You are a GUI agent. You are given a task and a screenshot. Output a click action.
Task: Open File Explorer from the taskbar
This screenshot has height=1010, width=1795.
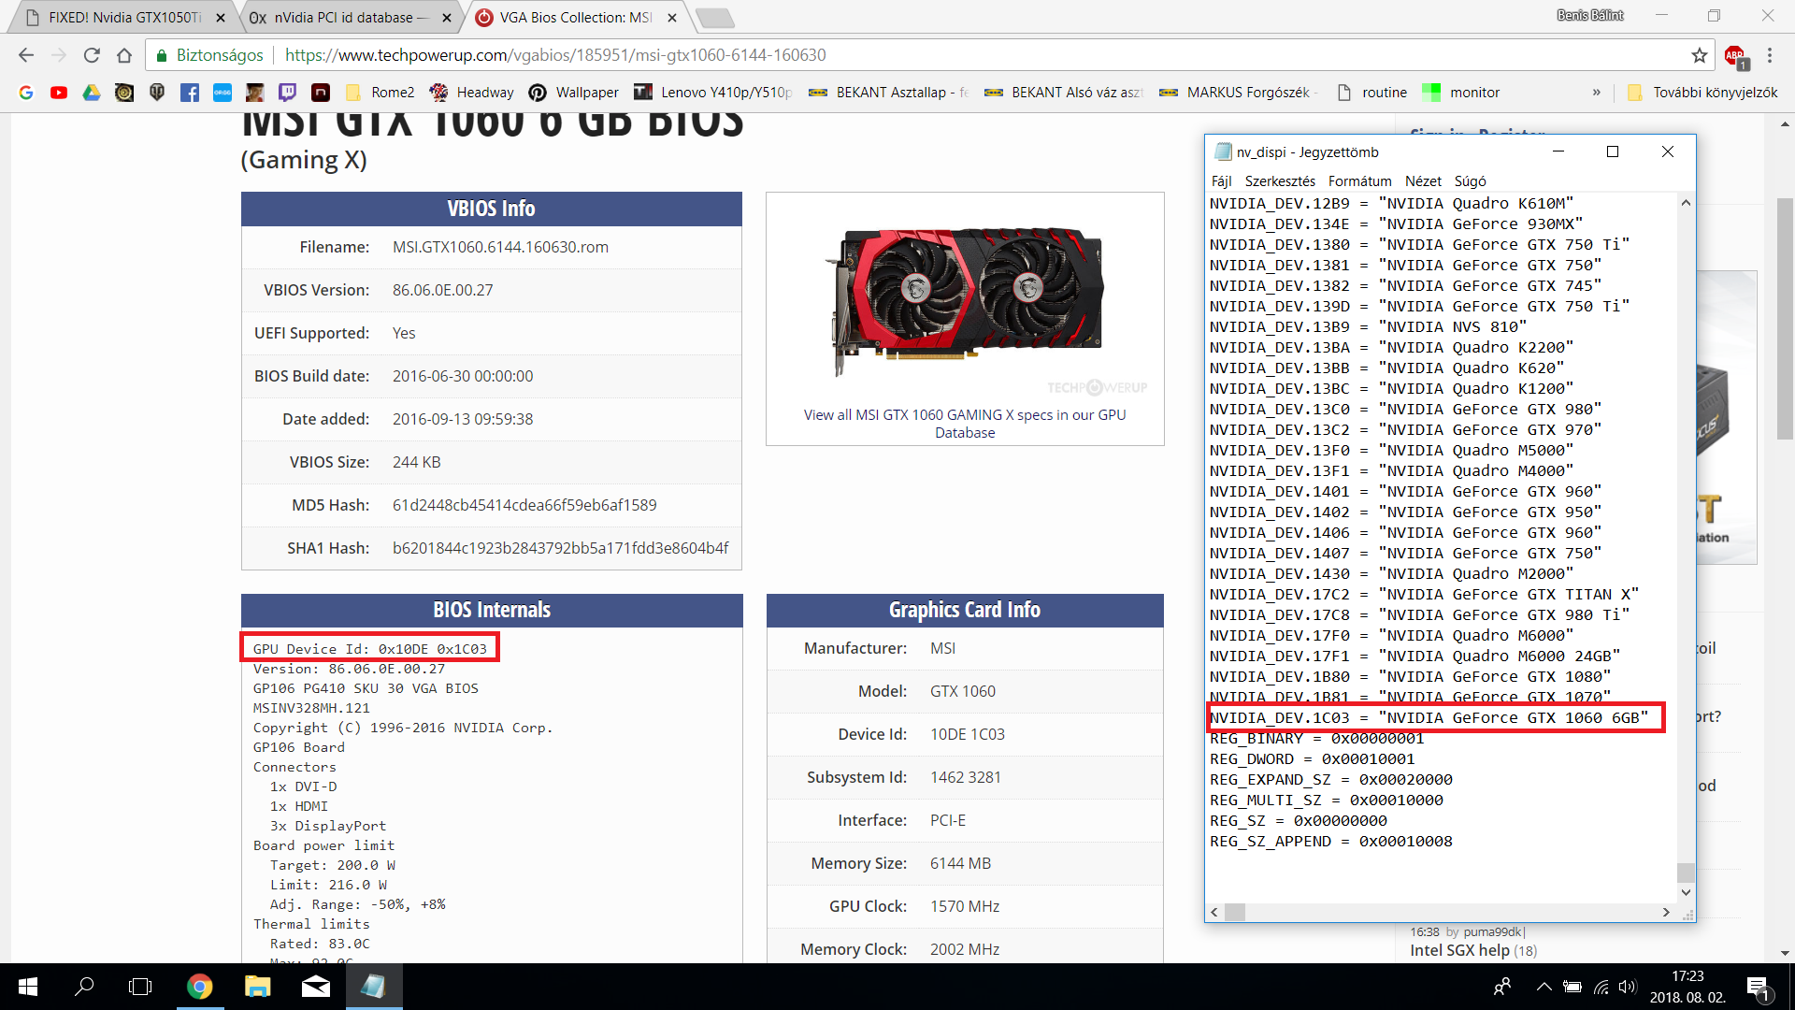(x=257, y=987)
